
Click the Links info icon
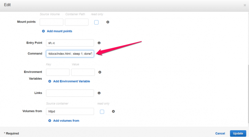click(99, 93)
